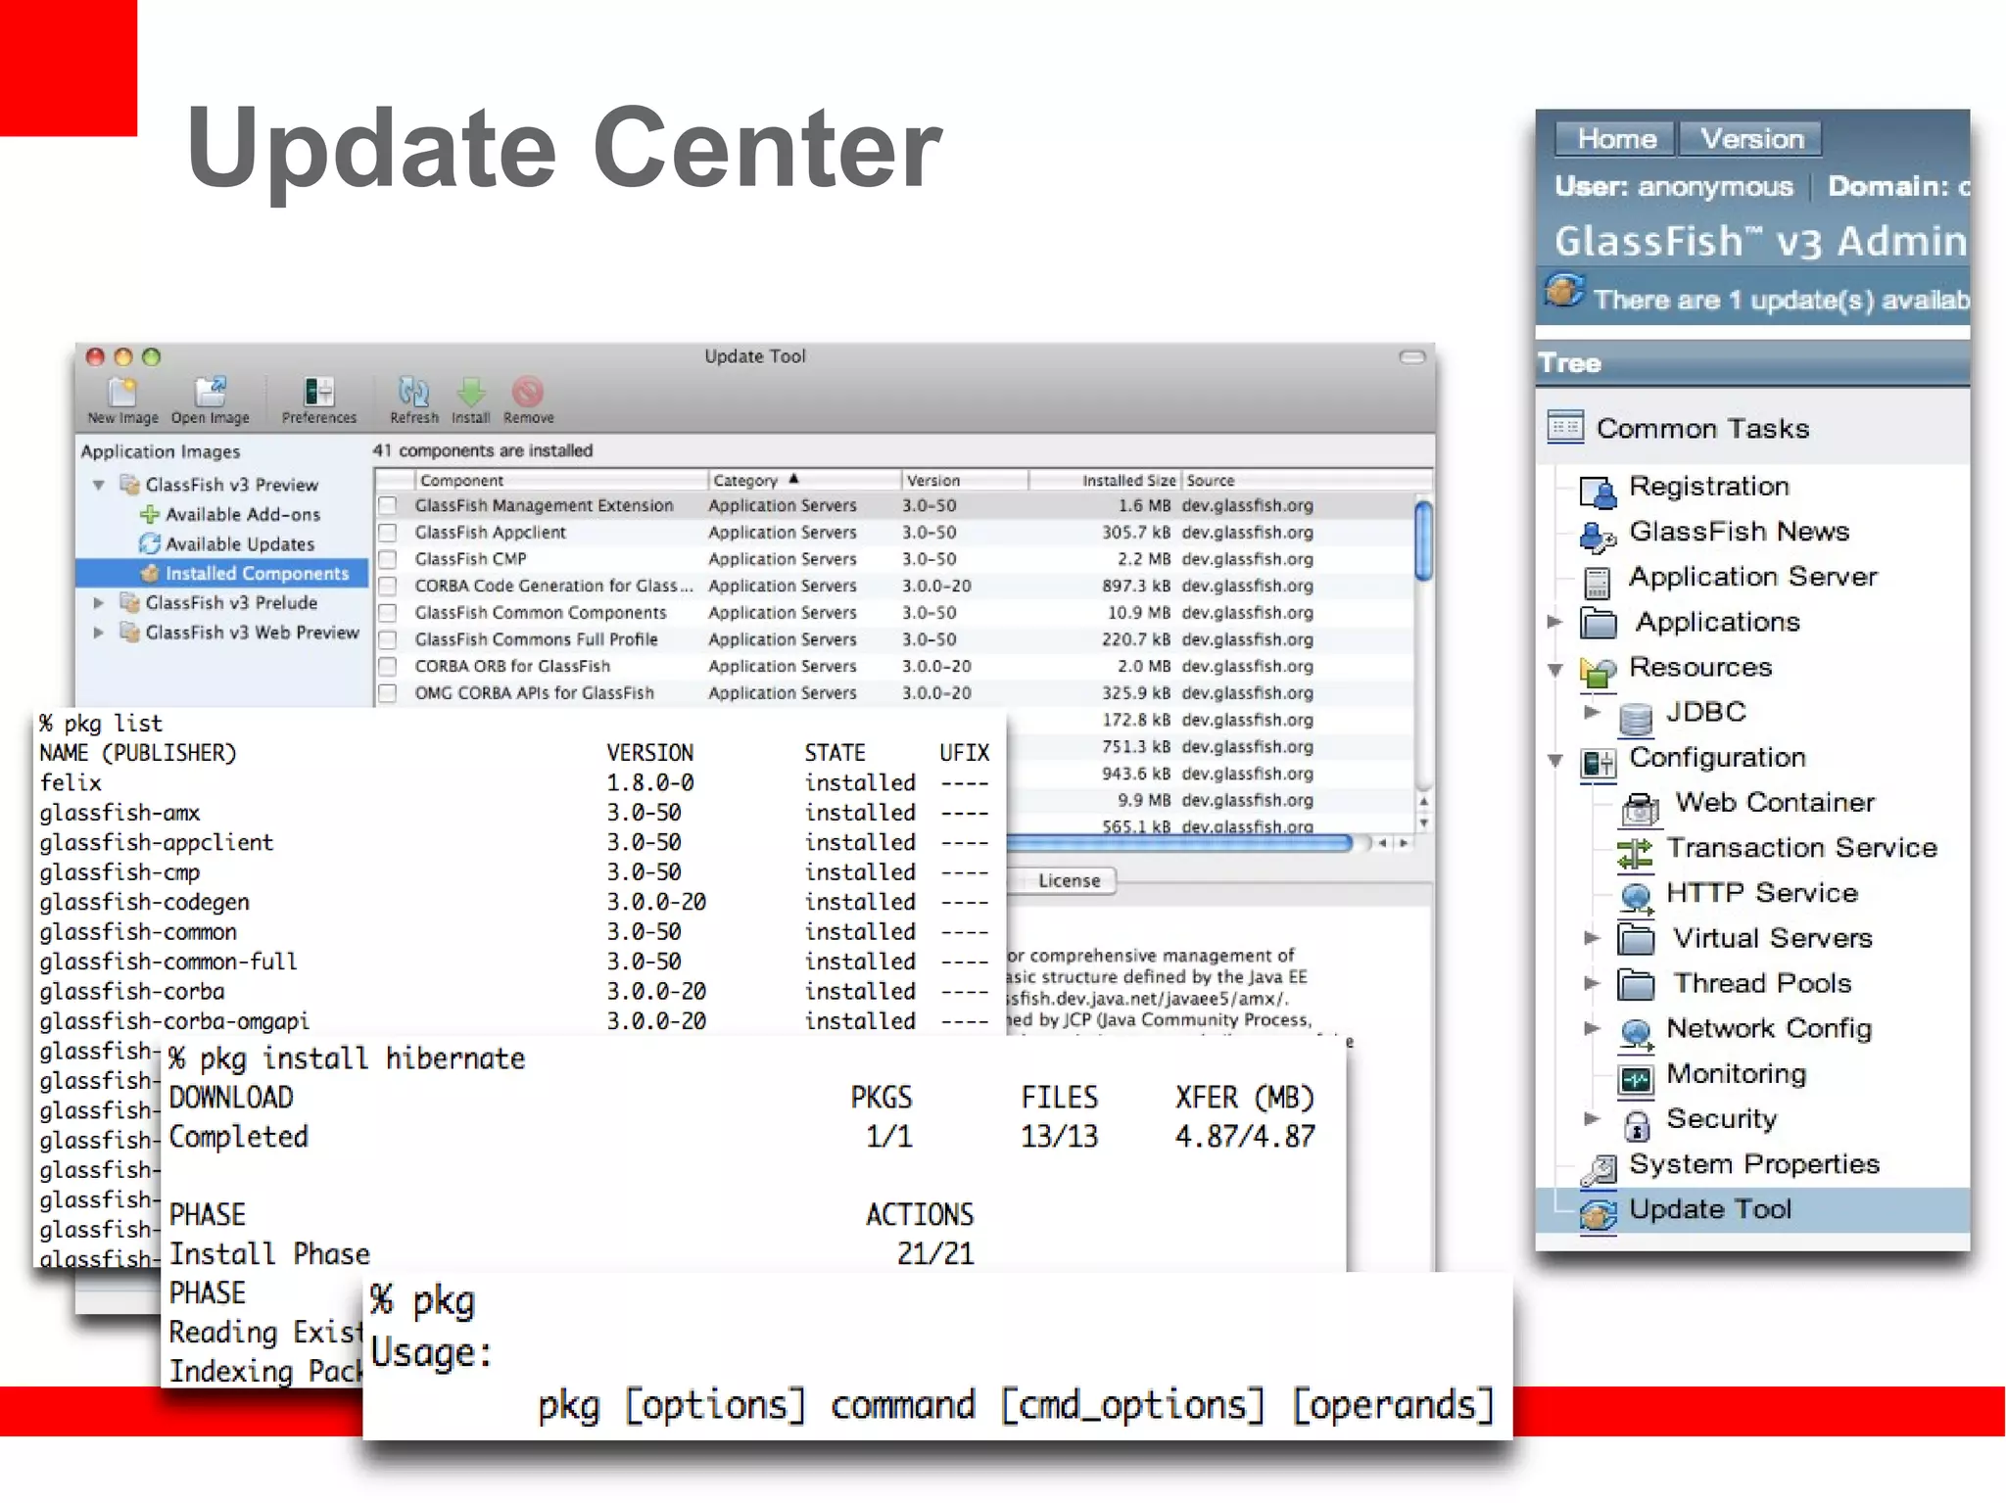Click the Applications folder icon

[x=1599, y=623]
